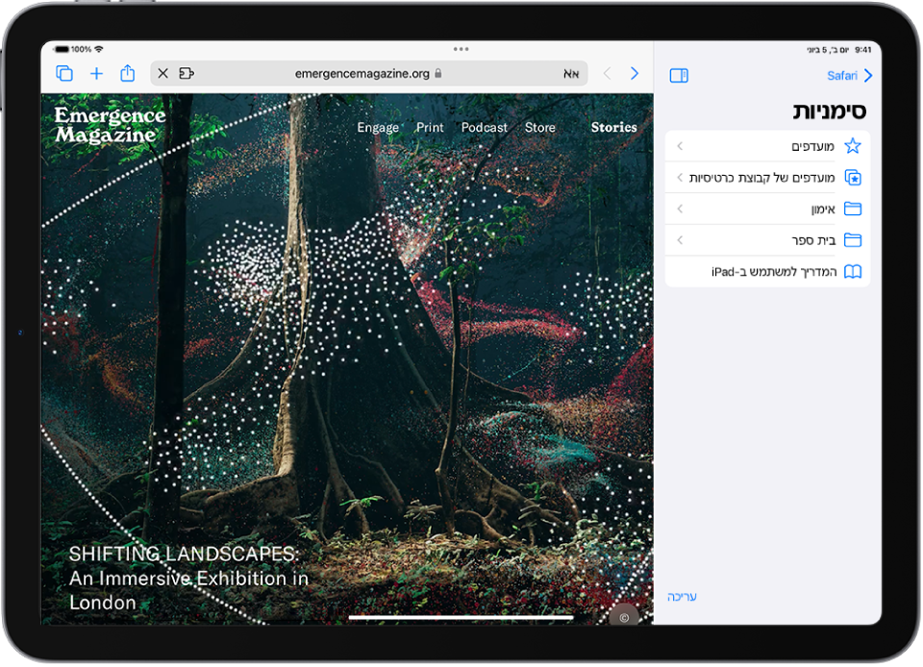Screen dimensions: 923x667
Task: Click the blue right arrow in toolbar
Action: click(635, 74)
